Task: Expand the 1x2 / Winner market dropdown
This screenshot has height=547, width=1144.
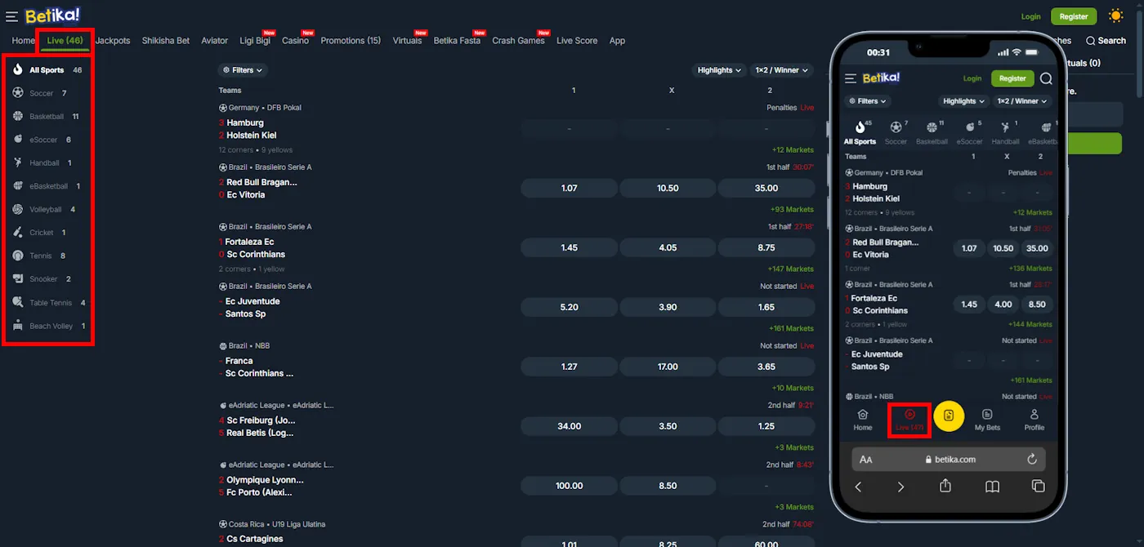Action: click(x=781, y=69)
